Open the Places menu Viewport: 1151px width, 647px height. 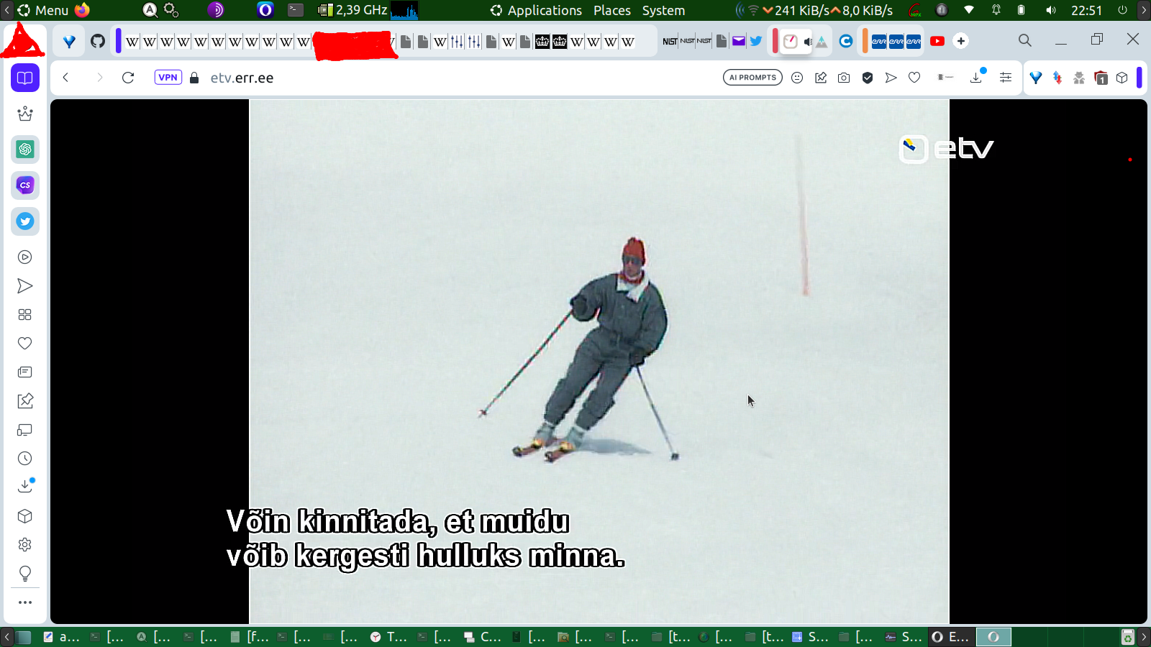612,10
